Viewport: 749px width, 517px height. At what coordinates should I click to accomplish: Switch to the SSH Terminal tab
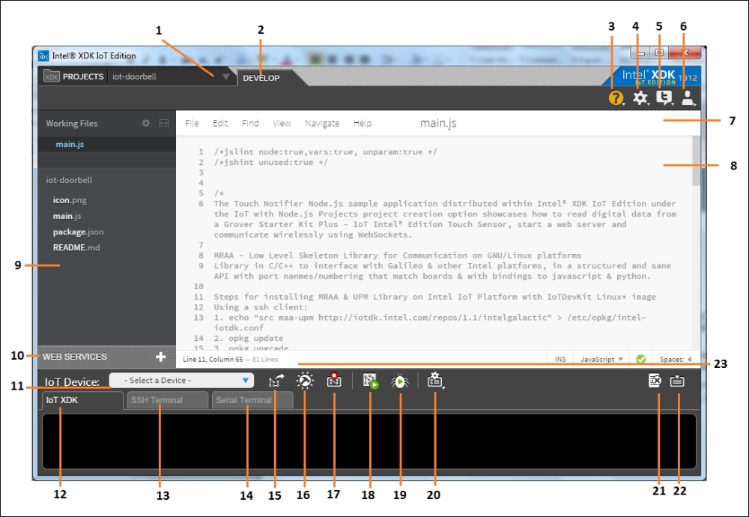tap(167, 400)
